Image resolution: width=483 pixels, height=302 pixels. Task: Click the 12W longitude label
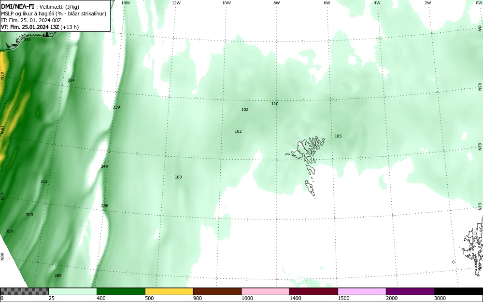pos(176,3)
